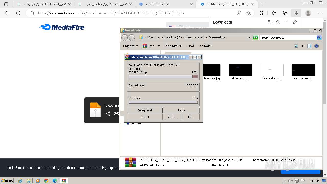The height and width of the screenshot is (184, 327).
Task: Click volume icon in system tray
Action: [290, 181]
